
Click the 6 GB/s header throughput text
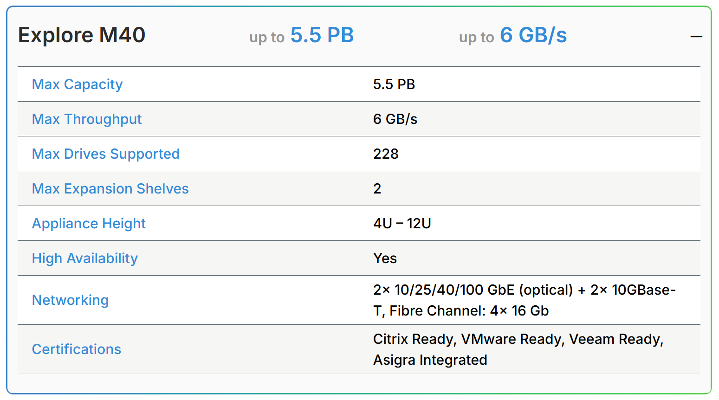pos(533,35)
